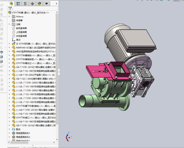Screen dimensions: 184x148
Task: Expand the Mates folder near tree bottom
Action: point(9,129)
